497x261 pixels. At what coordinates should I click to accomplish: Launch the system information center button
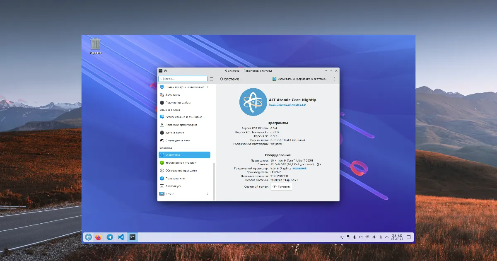click(300, 79)
